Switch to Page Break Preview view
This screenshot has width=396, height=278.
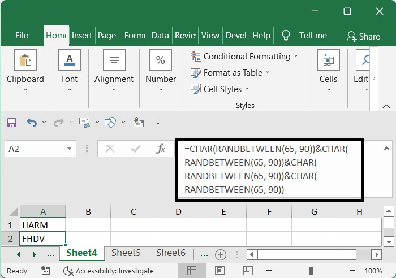point(248,271)
